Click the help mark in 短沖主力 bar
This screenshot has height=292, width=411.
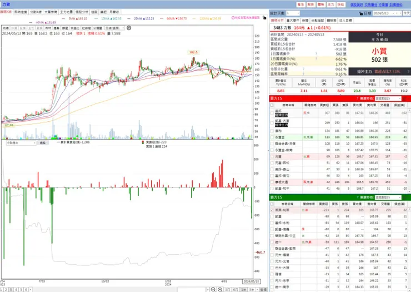click(x=408, y=71)
